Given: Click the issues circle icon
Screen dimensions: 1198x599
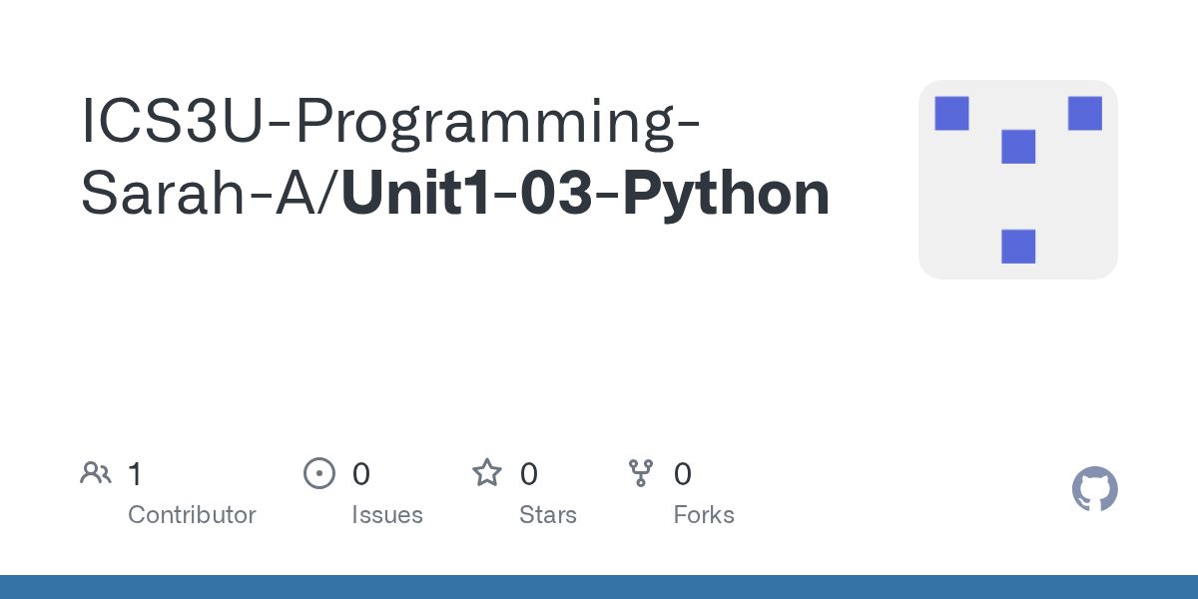Looking at the screenshot, I should click(x=319, y=473).
